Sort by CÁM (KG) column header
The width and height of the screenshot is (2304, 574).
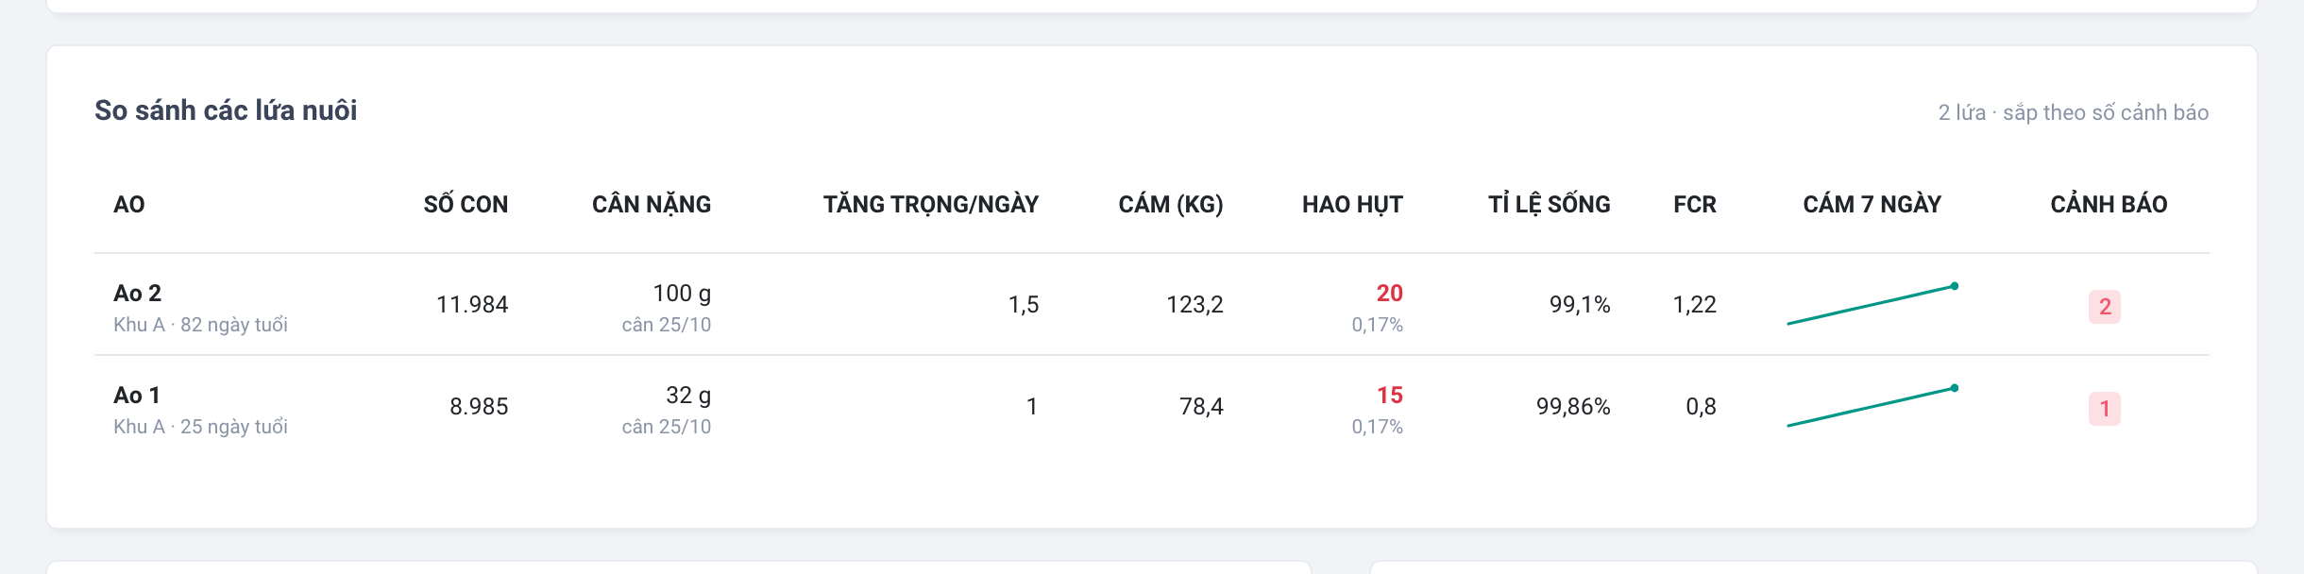click(x=1171, y=204)
